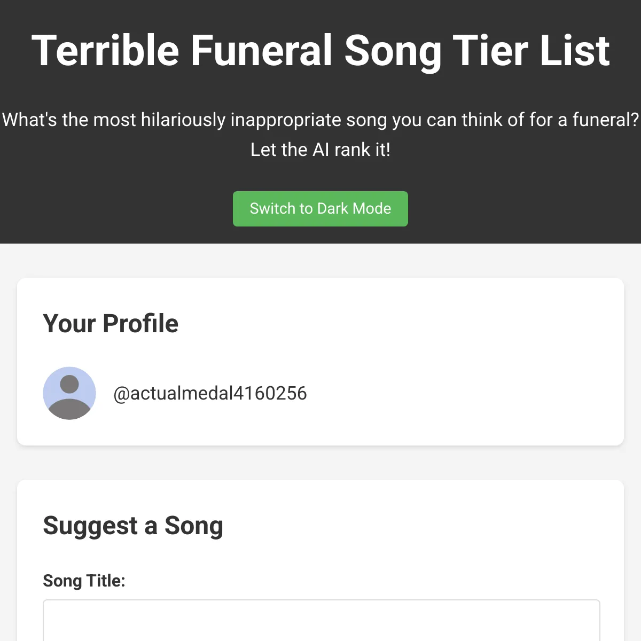This screenshot has height=641, width=641.
Task: Click the Song Title label
Action: tap(84, 581)
